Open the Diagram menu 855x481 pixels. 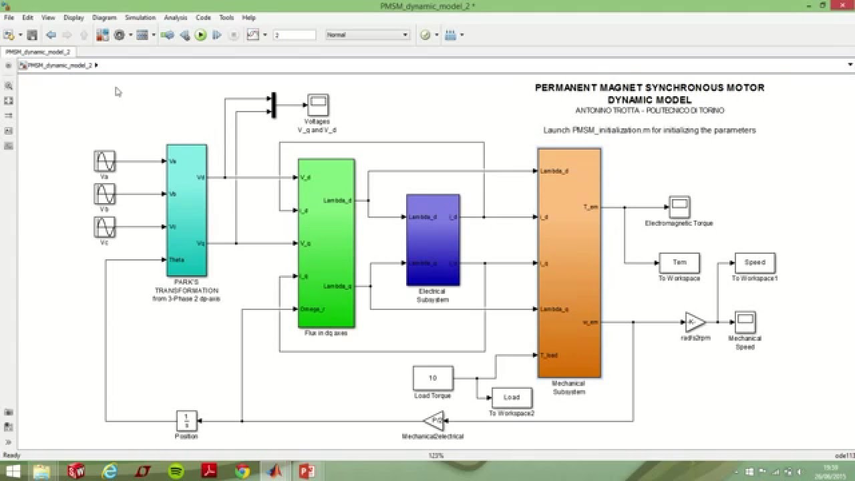(x=104, y=17)
